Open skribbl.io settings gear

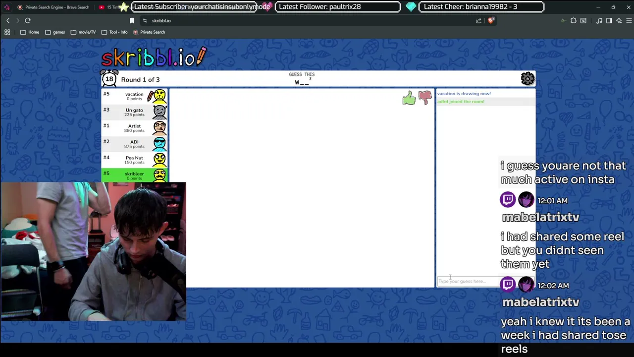(x=528, y=79)
